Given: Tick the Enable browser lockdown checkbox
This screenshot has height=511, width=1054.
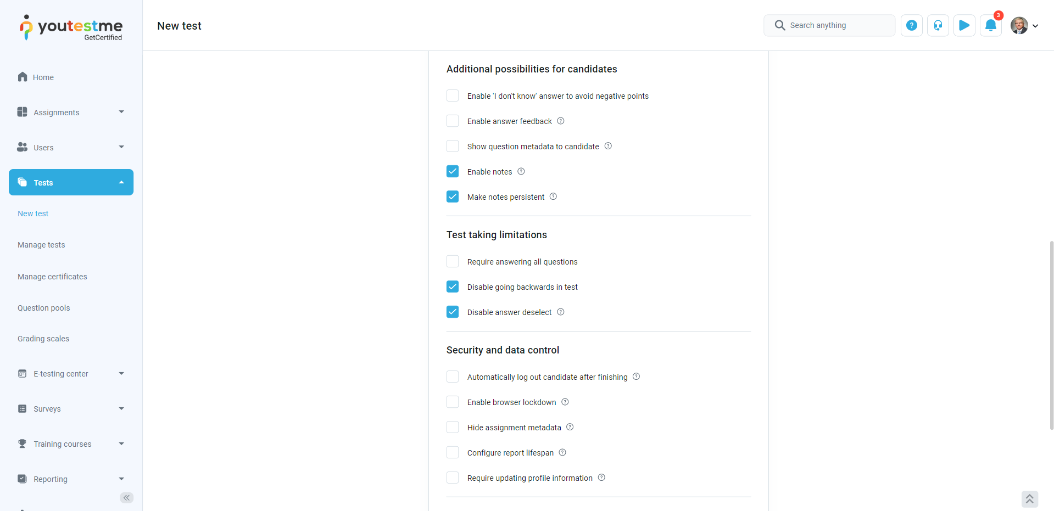Looking at the screenshot, I should [453, 402].
